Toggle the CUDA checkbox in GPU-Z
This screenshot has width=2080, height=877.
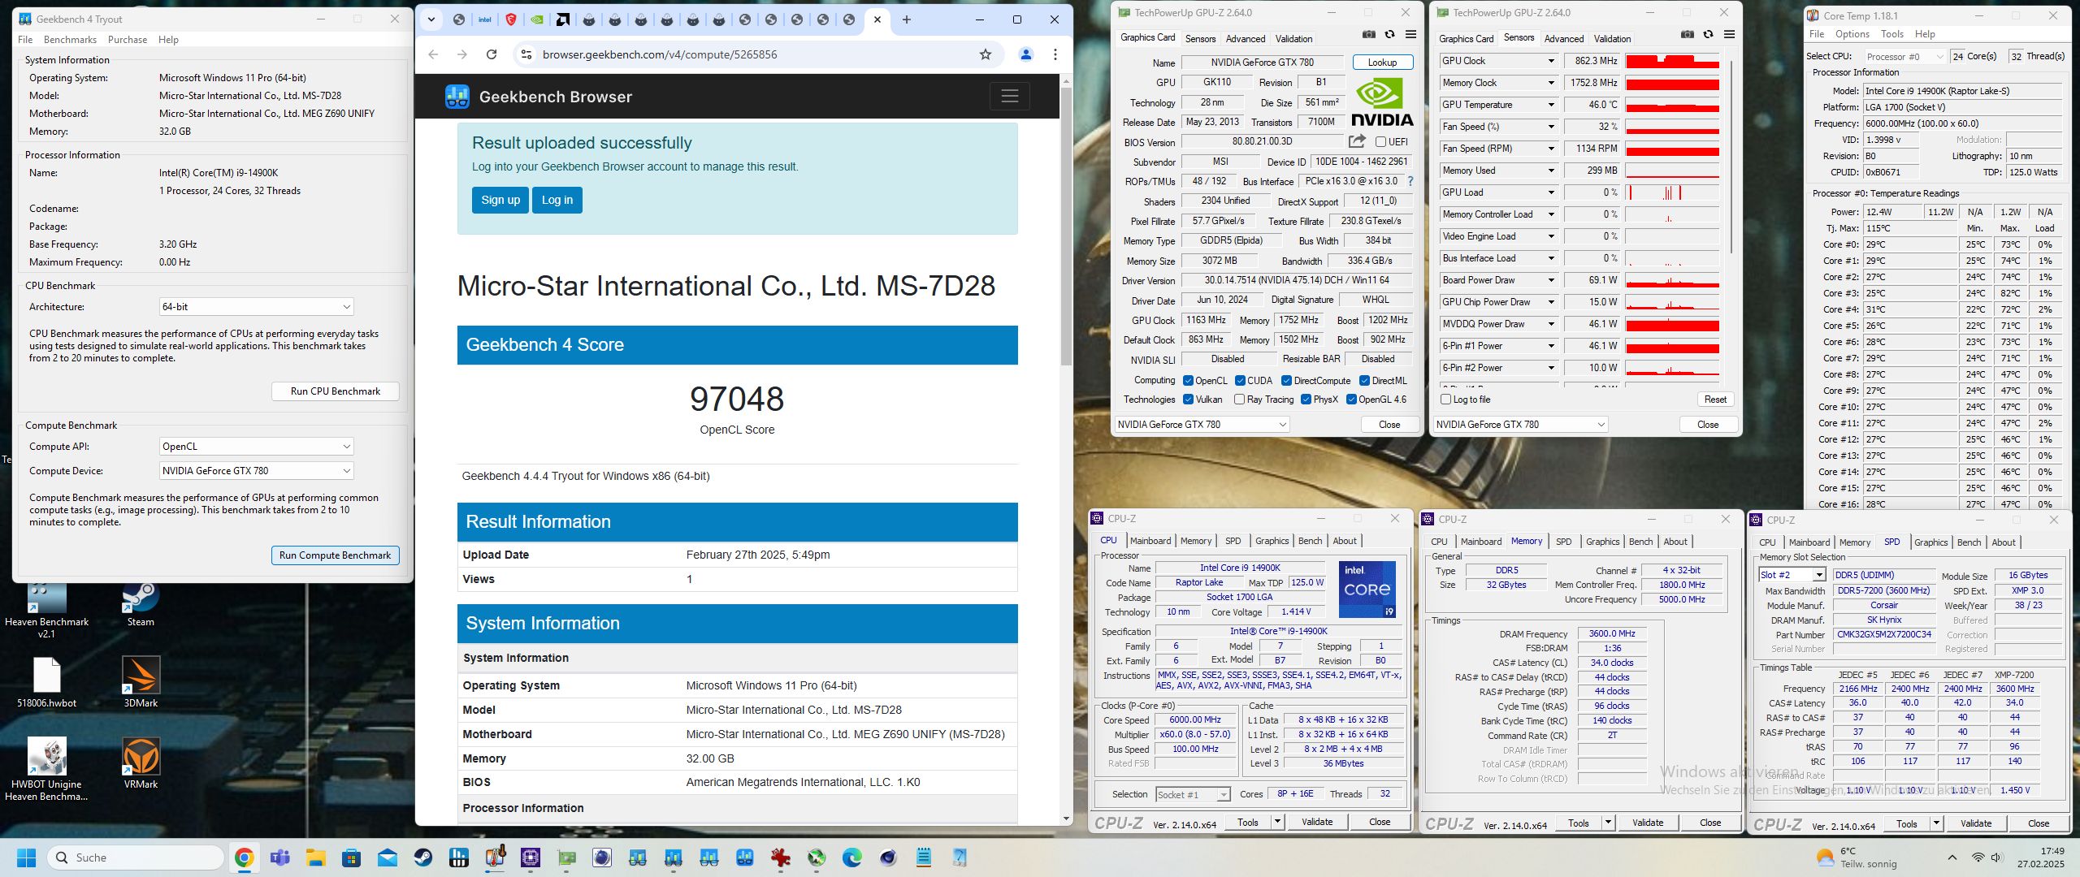coord(1240,380)
